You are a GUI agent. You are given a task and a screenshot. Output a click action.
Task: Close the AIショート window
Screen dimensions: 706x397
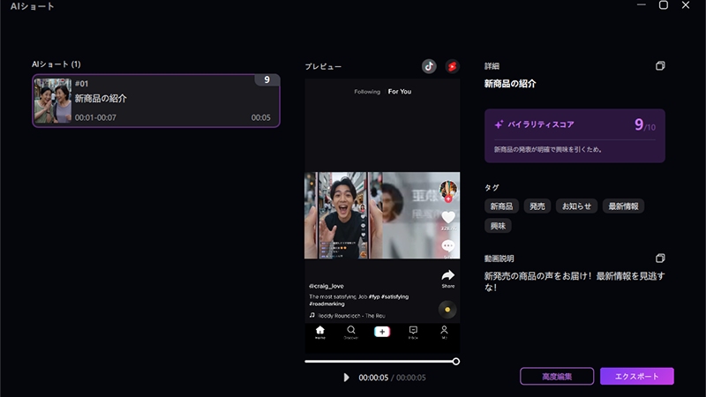pyautogui.click(x=686, y=5)
